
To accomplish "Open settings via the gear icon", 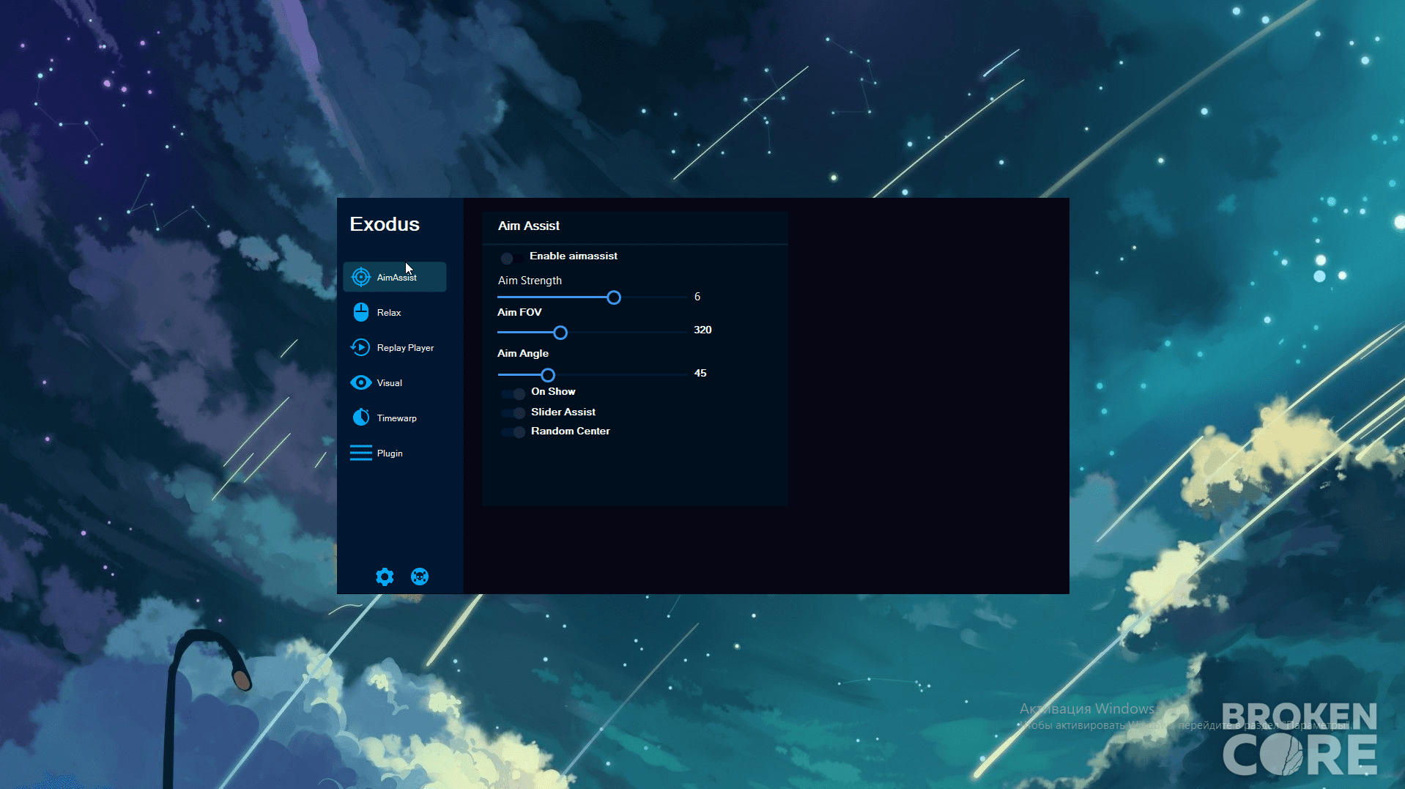I will point(385,577).
